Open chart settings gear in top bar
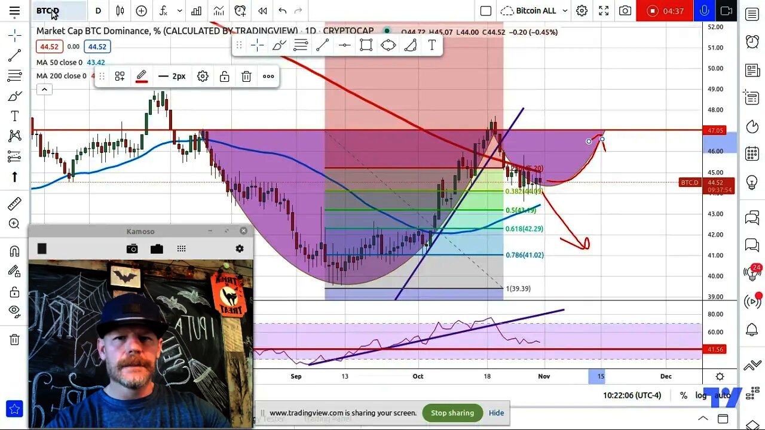Image resolution: width=765 pixels, height=430 pixels. (582, 11)
